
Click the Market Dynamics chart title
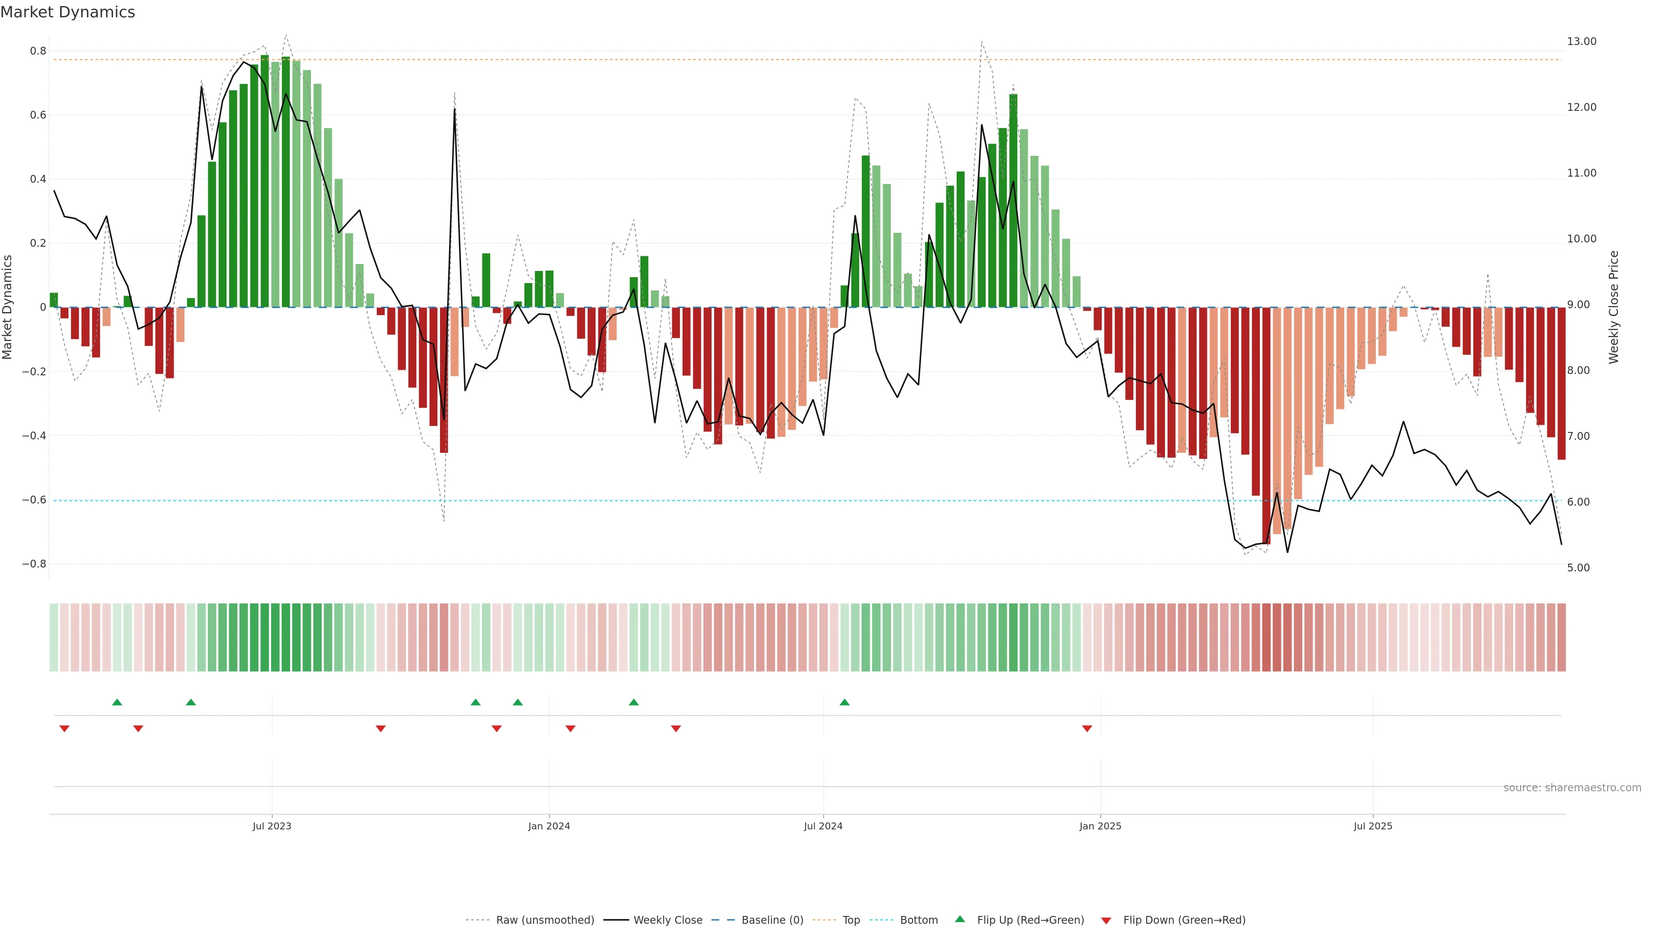pos(68,12)
